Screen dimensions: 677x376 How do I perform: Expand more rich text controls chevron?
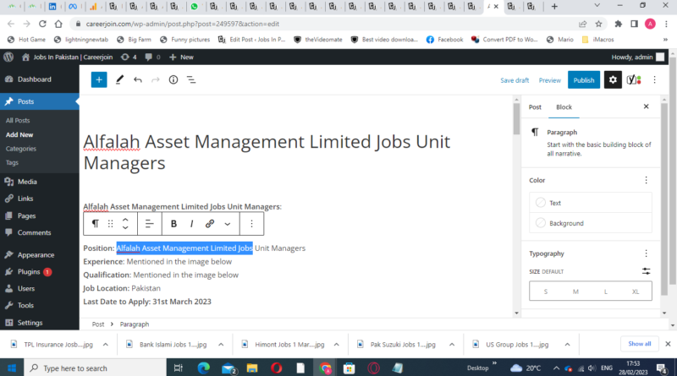(228, 224)
